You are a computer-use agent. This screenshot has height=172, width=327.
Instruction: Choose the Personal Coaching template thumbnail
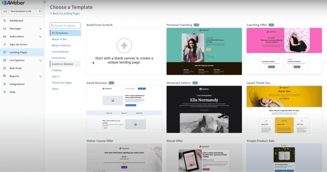[x=204, y=51]
